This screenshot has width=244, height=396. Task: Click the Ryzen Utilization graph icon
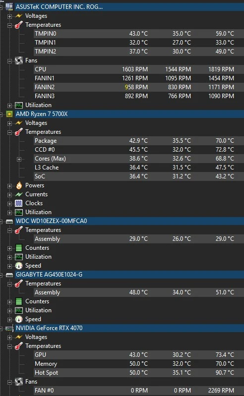pyautogui.click(x=19, y=212)
